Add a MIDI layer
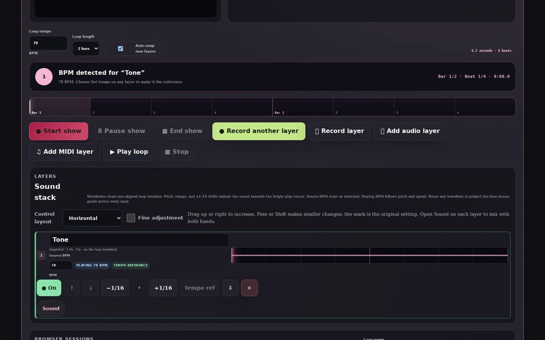The width and height of the screenshot is (545, 340). [65, 152]
